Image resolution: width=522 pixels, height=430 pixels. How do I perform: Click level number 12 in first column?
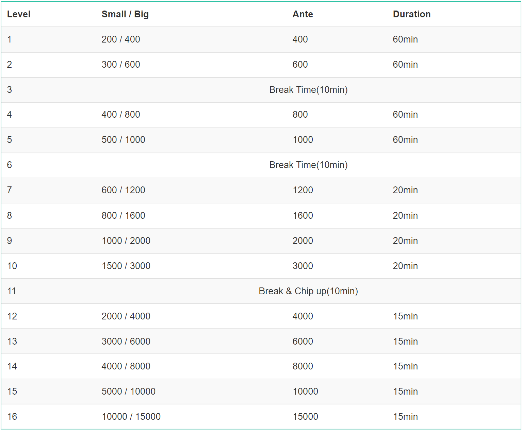tap(12, 316)
